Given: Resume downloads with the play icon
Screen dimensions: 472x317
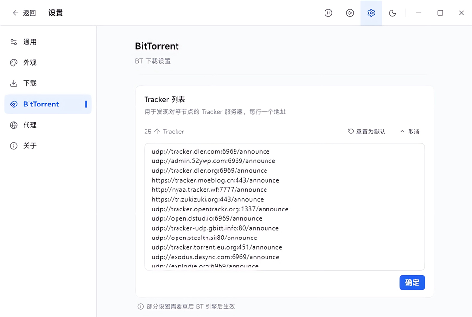Looking at the screenshot, I should (350, 13).
